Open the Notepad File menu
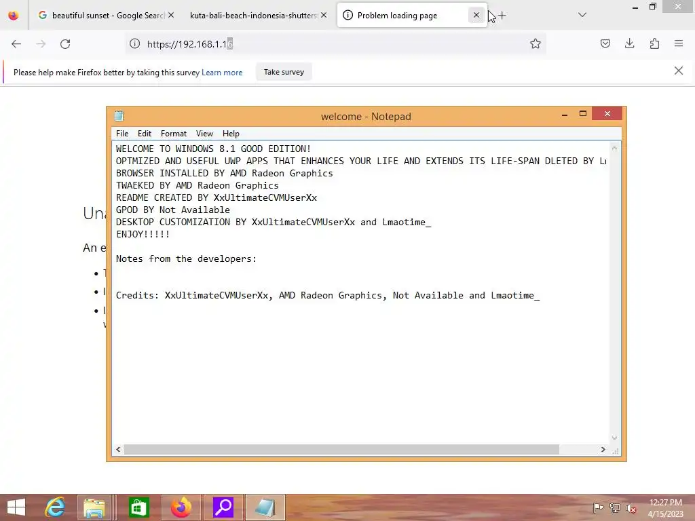The width and height of the screenshot is (695, 521). click(122, 134)
